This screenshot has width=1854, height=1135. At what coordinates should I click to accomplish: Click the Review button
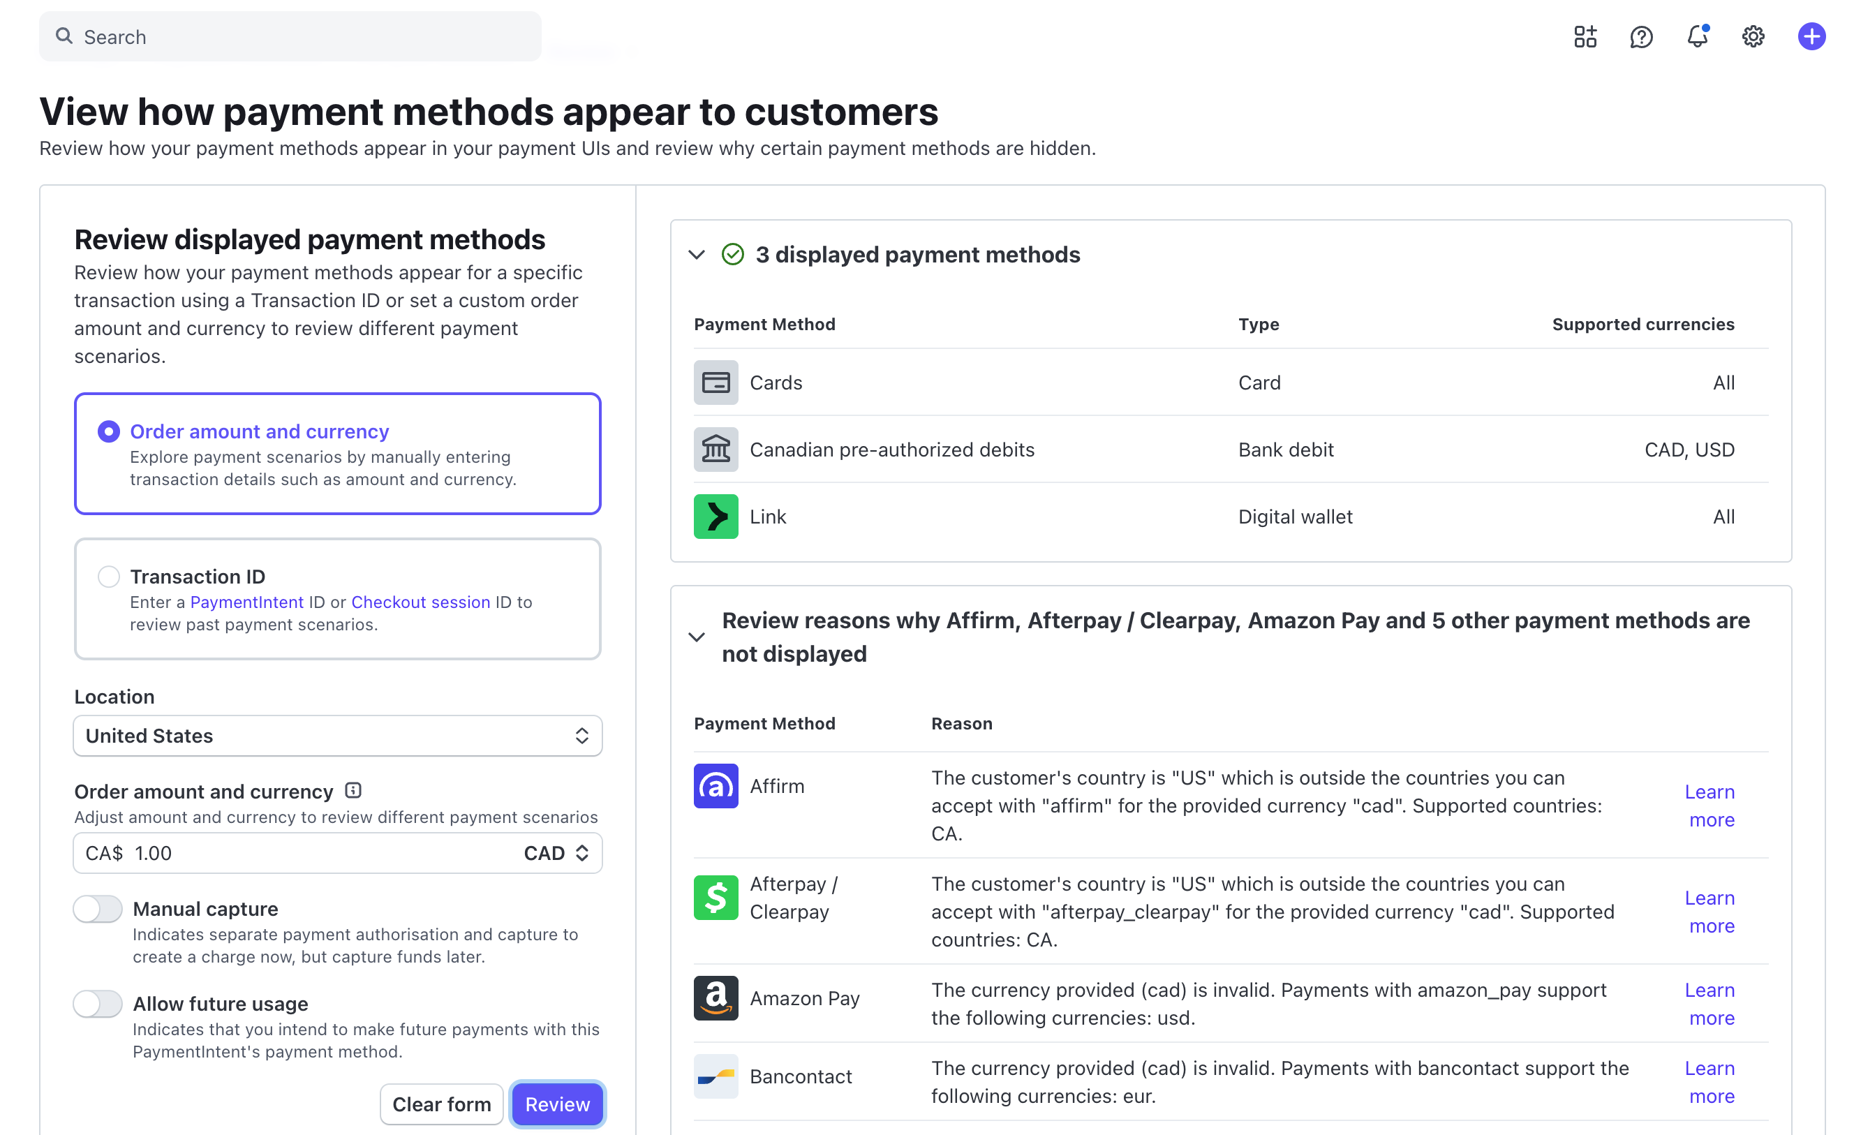pos(557,1104)
